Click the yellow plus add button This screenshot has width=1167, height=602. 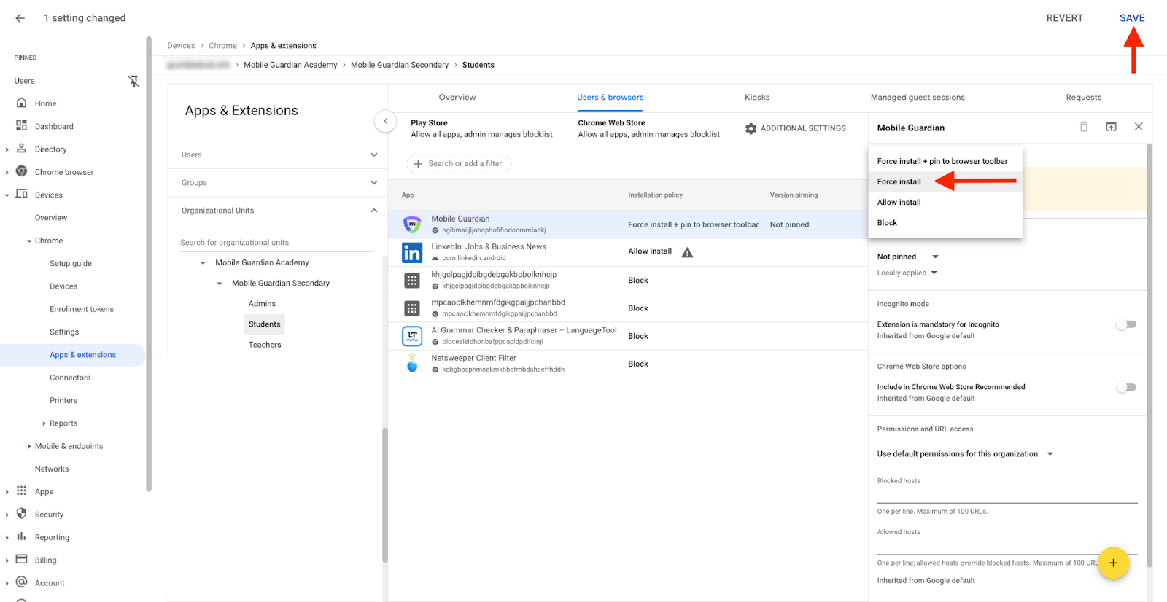tap(1113, 563)
